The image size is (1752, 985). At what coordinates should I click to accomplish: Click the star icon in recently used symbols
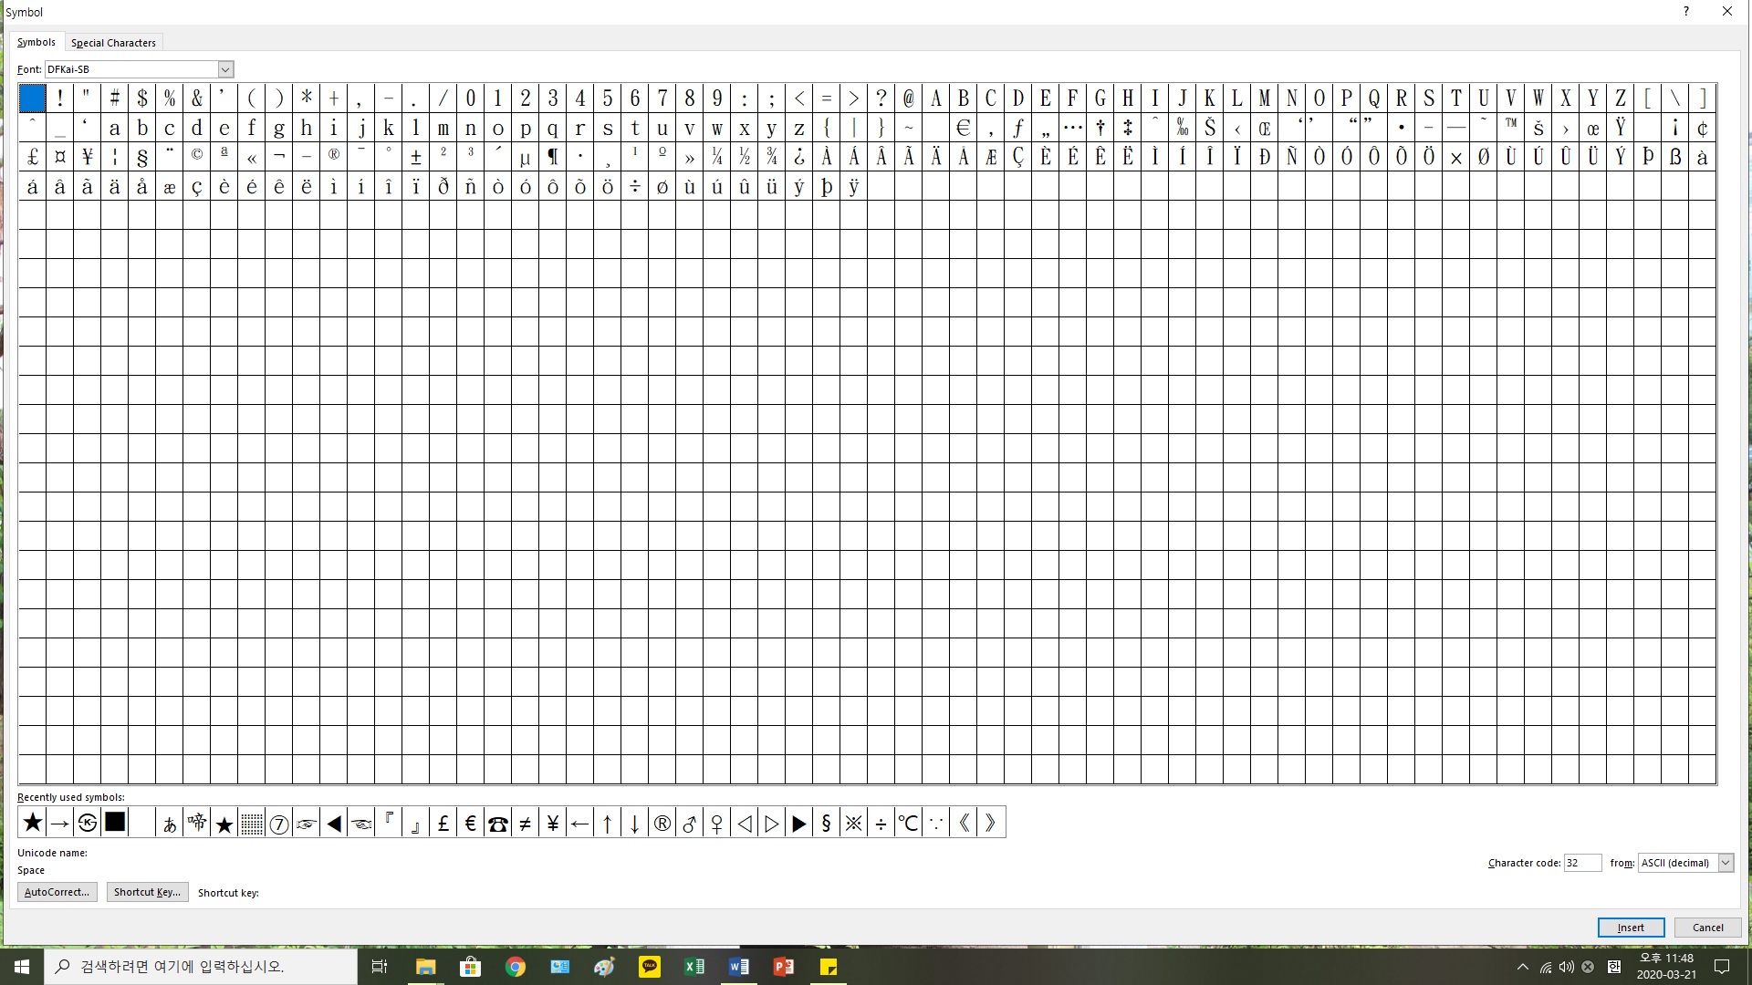pos(33,823)
